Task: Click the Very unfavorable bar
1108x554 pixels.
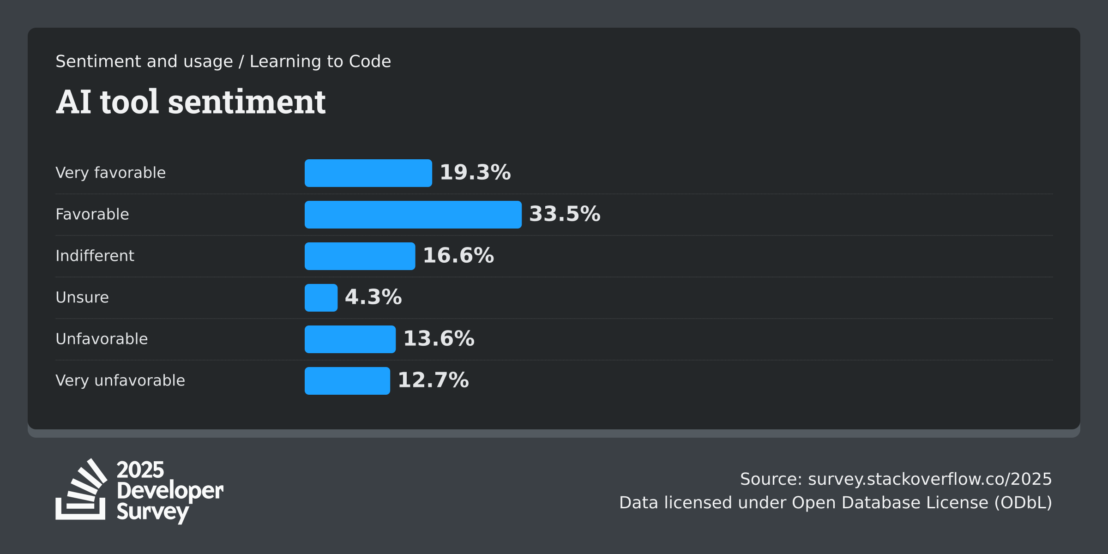Action: click(x=347, y=381)
